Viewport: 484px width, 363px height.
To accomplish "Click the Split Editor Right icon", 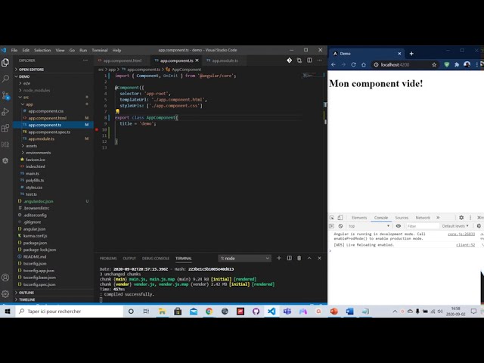I will pyautogui.click(x=309, y=60).
